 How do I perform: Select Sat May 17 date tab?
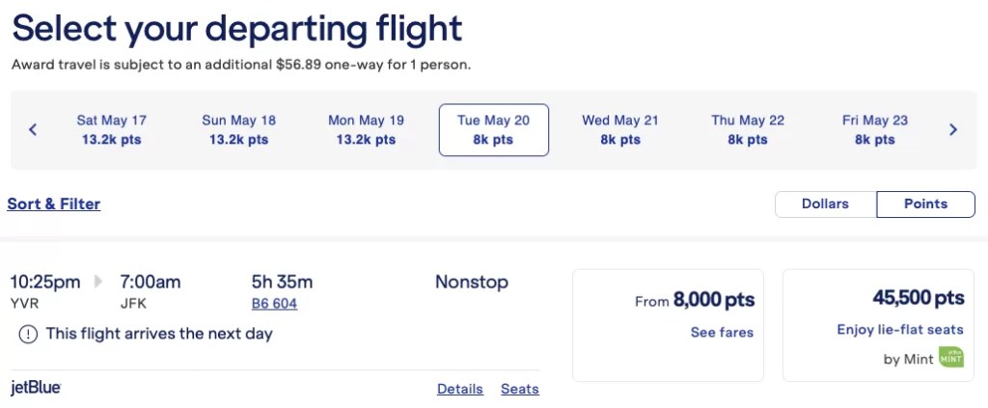coord(112,129)
